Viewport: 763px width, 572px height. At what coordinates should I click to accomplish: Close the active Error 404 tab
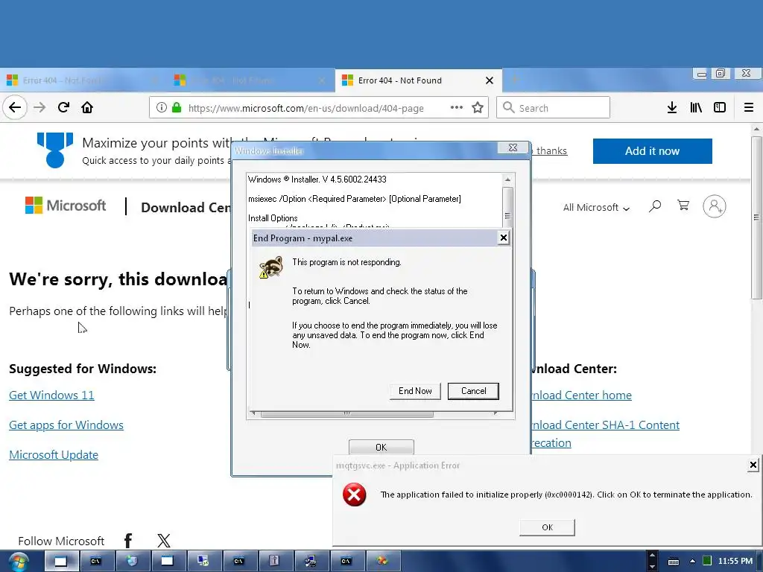[490, 80]
